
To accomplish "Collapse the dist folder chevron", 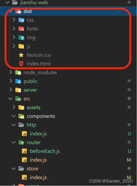I will pyautogui.click(x=11, y=11).
